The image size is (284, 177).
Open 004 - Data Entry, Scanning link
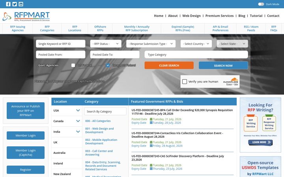tap(103, 166)
